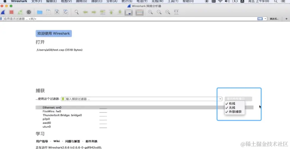This screenshot has height=149, width=290.
Task: Open a capture file via folder icon
Action: 40,12
